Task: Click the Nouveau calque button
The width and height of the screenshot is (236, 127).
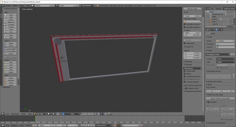Action: pyautogui.click(x=192, y=9)
